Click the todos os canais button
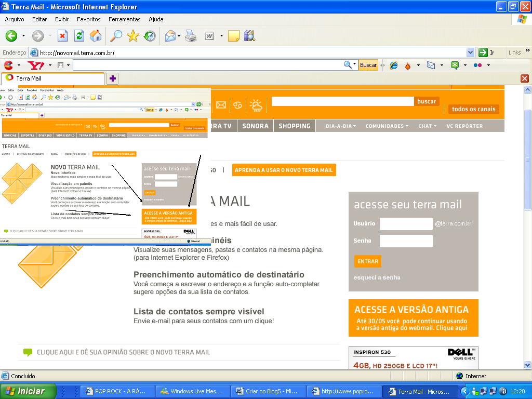The image size is (532, 399). tap(473, 109)
